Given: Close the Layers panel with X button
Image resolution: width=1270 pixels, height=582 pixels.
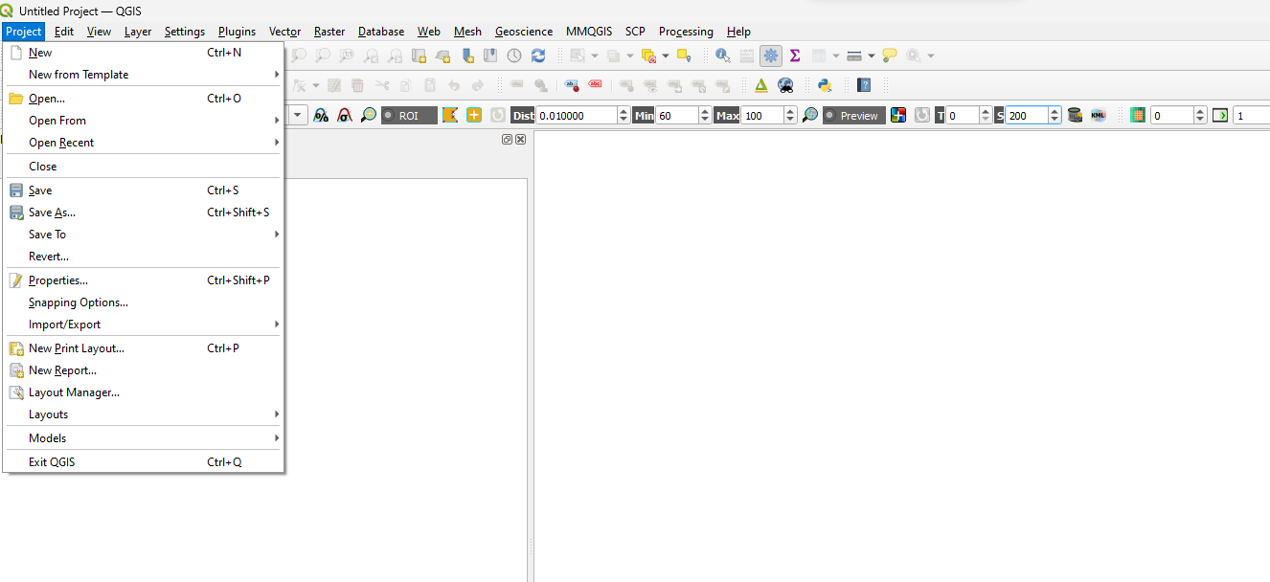Looking at the screenshot, I should (x=521, y=139).
